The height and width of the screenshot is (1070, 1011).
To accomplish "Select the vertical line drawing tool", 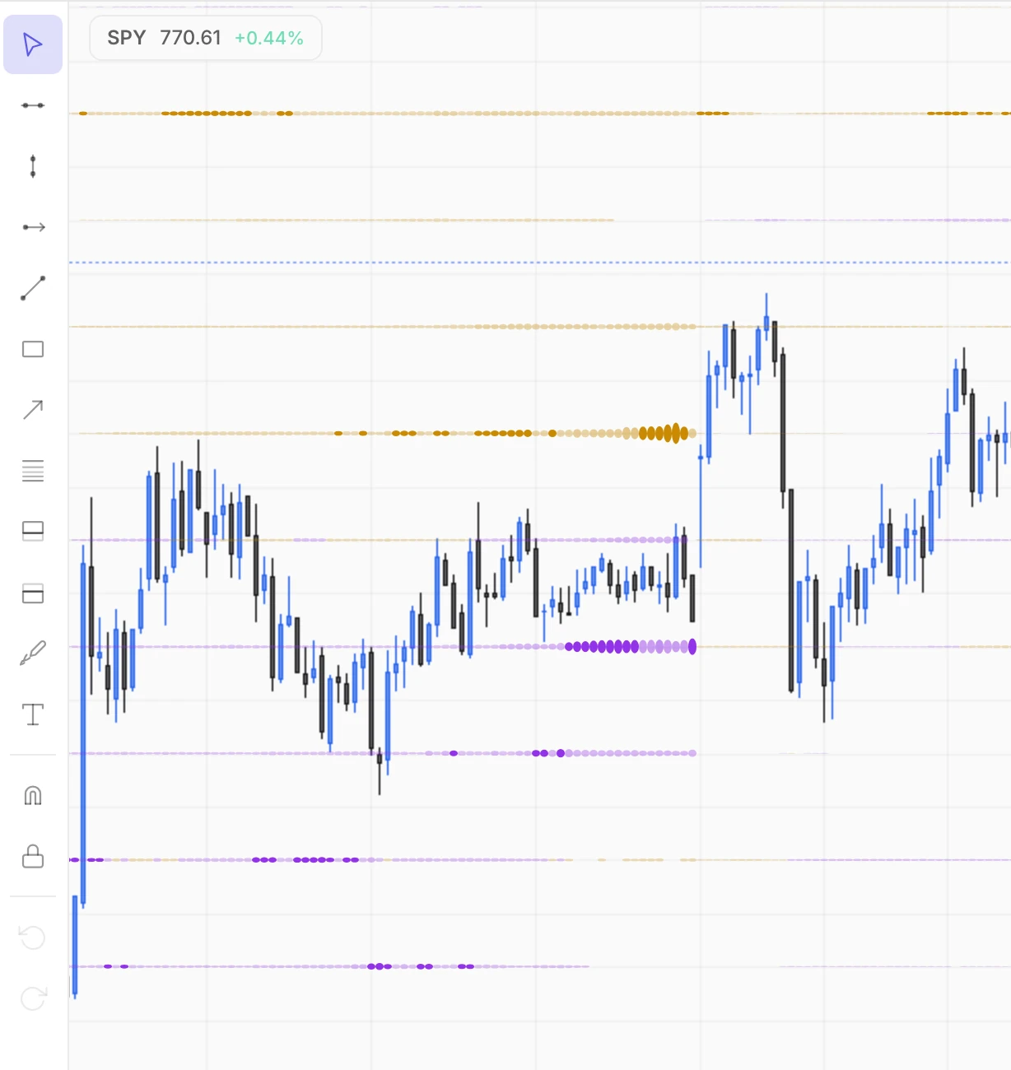I will (33, 166).
